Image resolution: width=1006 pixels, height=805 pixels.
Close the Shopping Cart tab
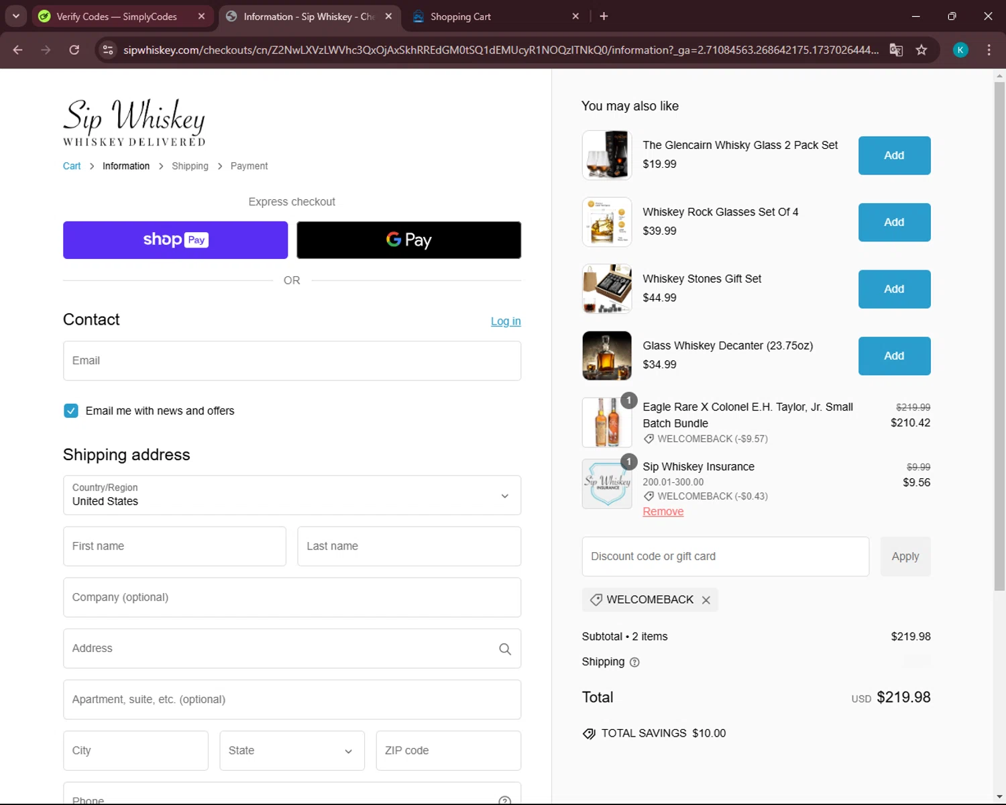click(x=575, y=17)
